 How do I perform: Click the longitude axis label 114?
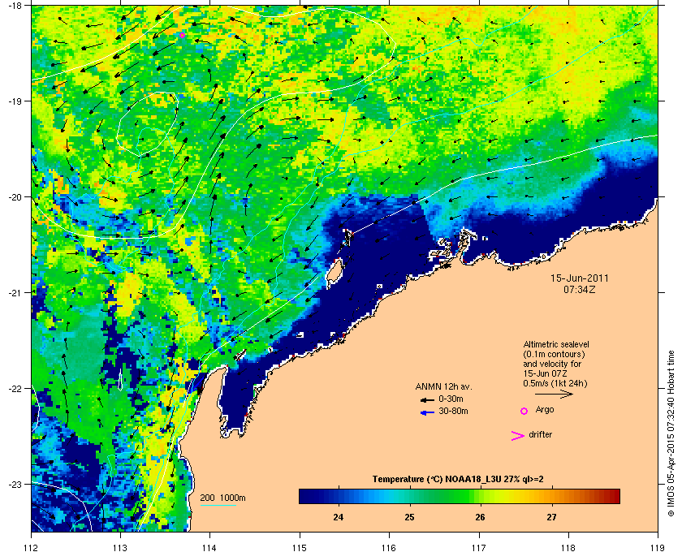(209, 547)
